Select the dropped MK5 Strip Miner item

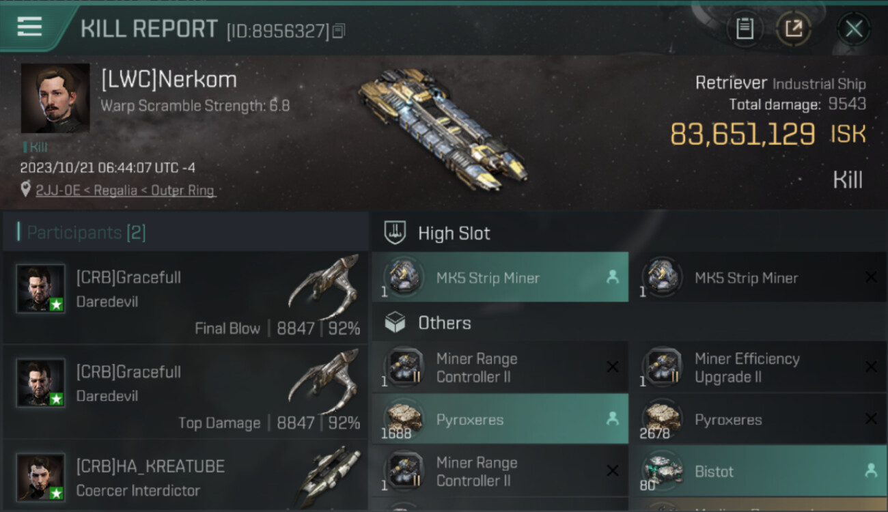pyautogui.click(x=500, y=277)
